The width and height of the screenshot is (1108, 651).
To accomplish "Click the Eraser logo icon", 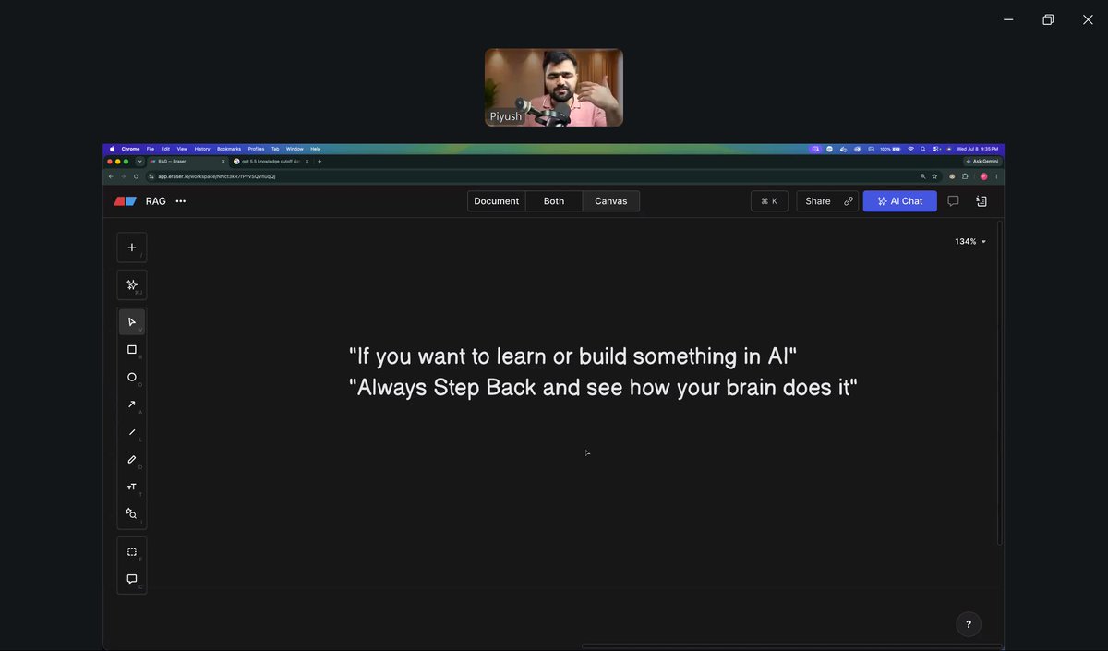I will pos(125,201).
